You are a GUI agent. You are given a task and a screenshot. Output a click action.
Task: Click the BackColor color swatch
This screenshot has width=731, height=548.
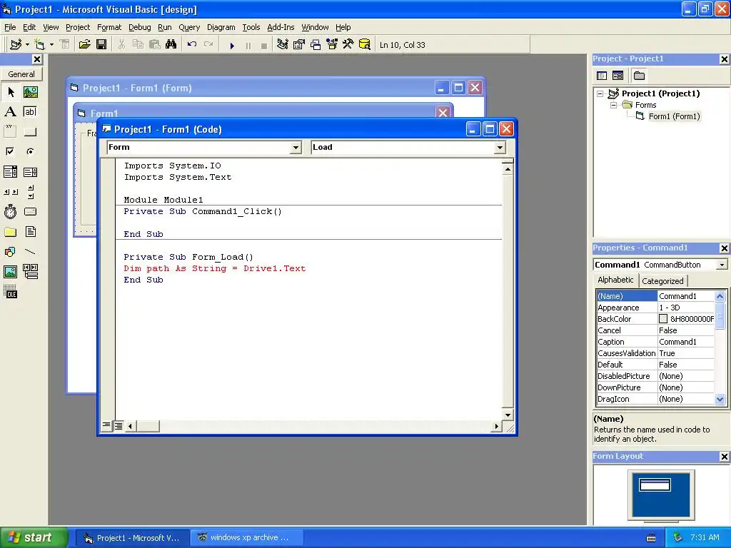663,319
